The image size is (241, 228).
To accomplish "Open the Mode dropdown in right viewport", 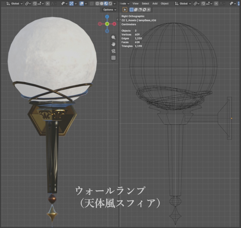I will click(125, 3).
